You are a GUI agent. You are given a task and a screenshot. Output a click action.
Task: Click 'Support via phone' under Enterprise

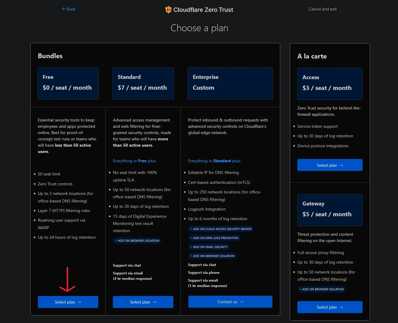(x=204, y=273)
